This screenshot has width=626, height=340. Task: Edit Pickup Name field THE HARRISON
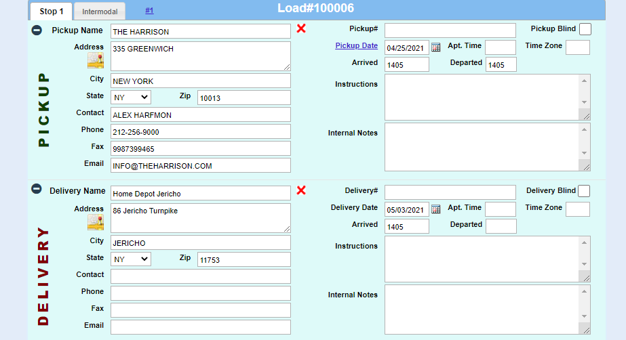(201, 31)
